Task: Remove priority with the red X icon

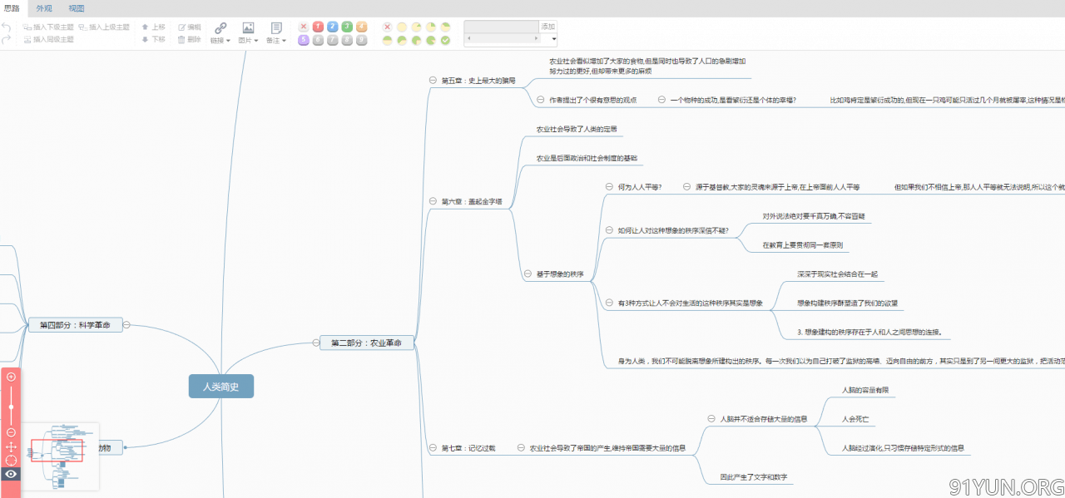Action: 304,27
